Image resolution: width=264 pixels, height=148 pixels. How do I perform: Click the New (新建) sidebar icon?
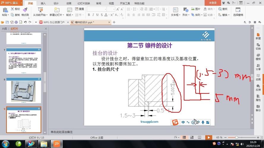pos(258,36)
